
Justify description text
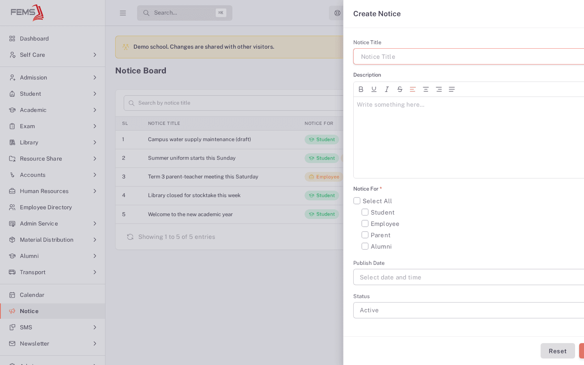click(x=452, y=89)
